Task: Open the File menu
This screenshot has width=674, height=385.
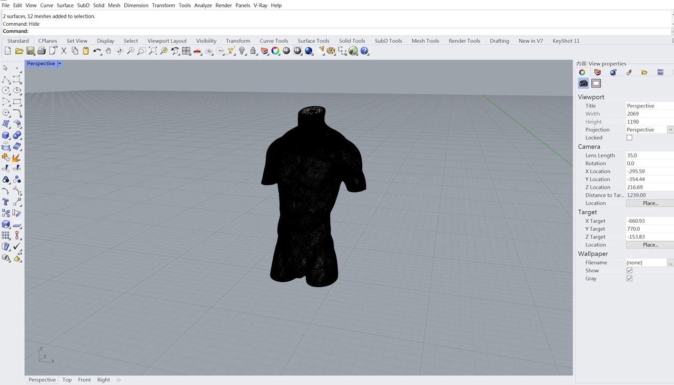Action: click(x=6, y=5)
